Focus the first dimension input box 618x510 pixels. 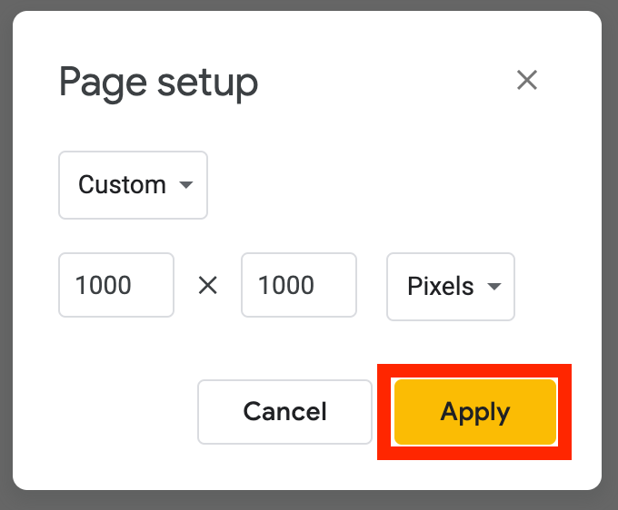(x=115, y=286)
